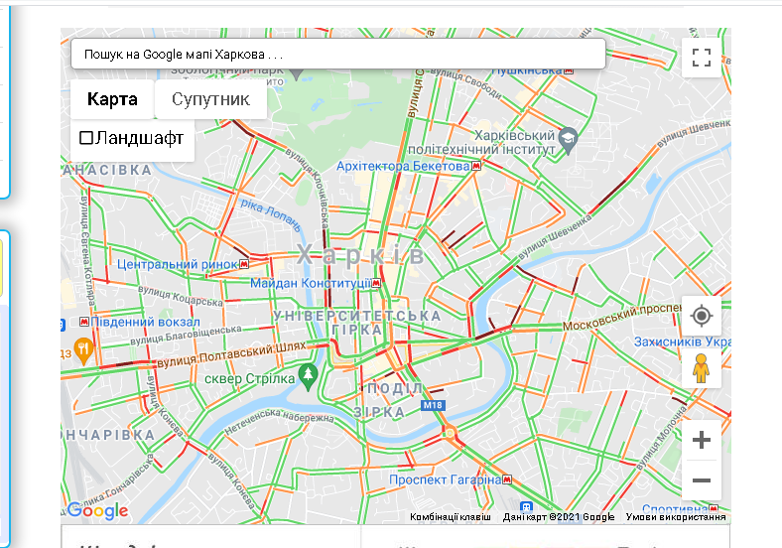Screen dimensions: 782x548
Task: Open the Комбінації клавіш shortcuts link
Action: [451, 517]
